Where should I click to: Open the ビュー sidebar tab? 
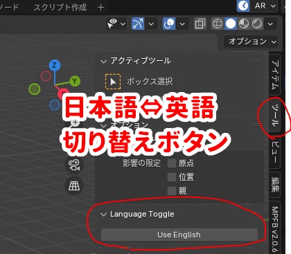tap(275, 152)
